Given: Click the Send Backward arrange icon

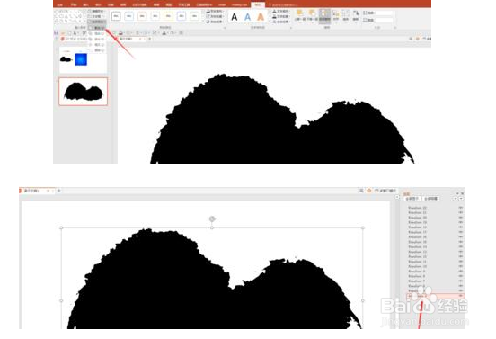Looking at the screenshot, I should (x=313, y=15).
